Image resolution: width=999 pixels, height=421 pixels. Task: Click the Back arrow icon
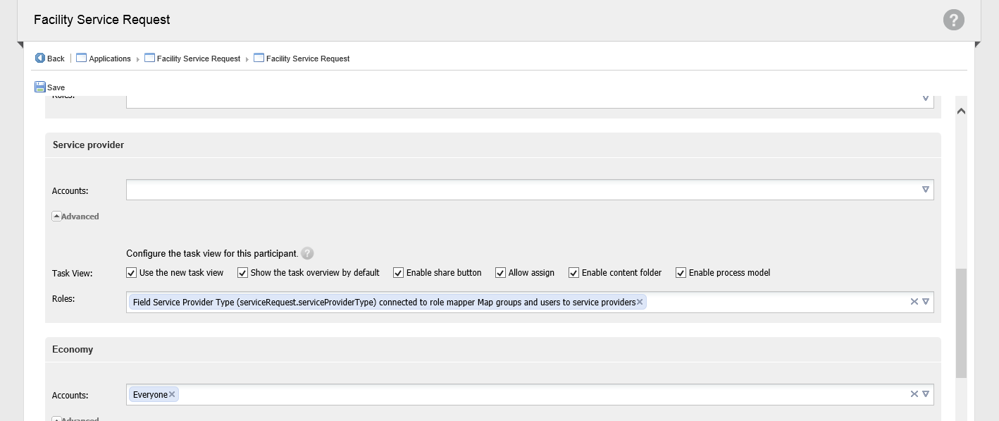coord(40,59)
